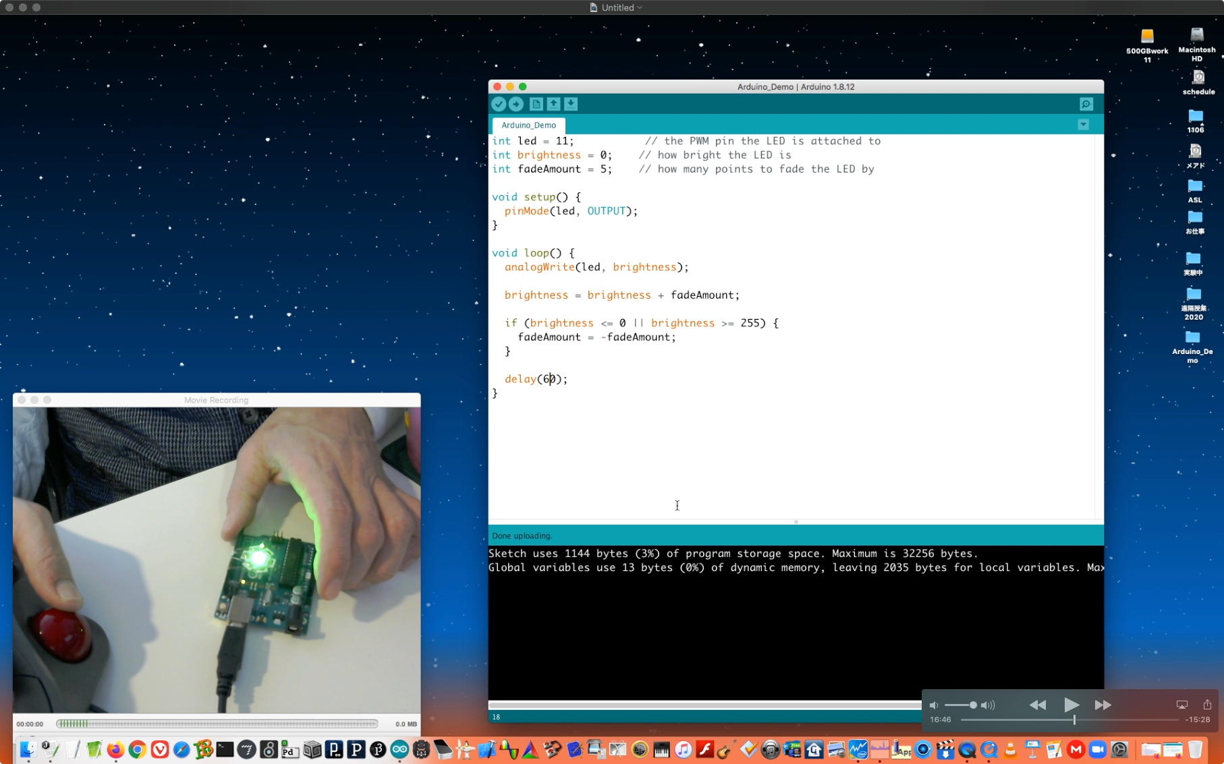Launch Firefox from the Dock
Image resolution: width=1224 pixels, height=764 pixels.
pos(115,749)
